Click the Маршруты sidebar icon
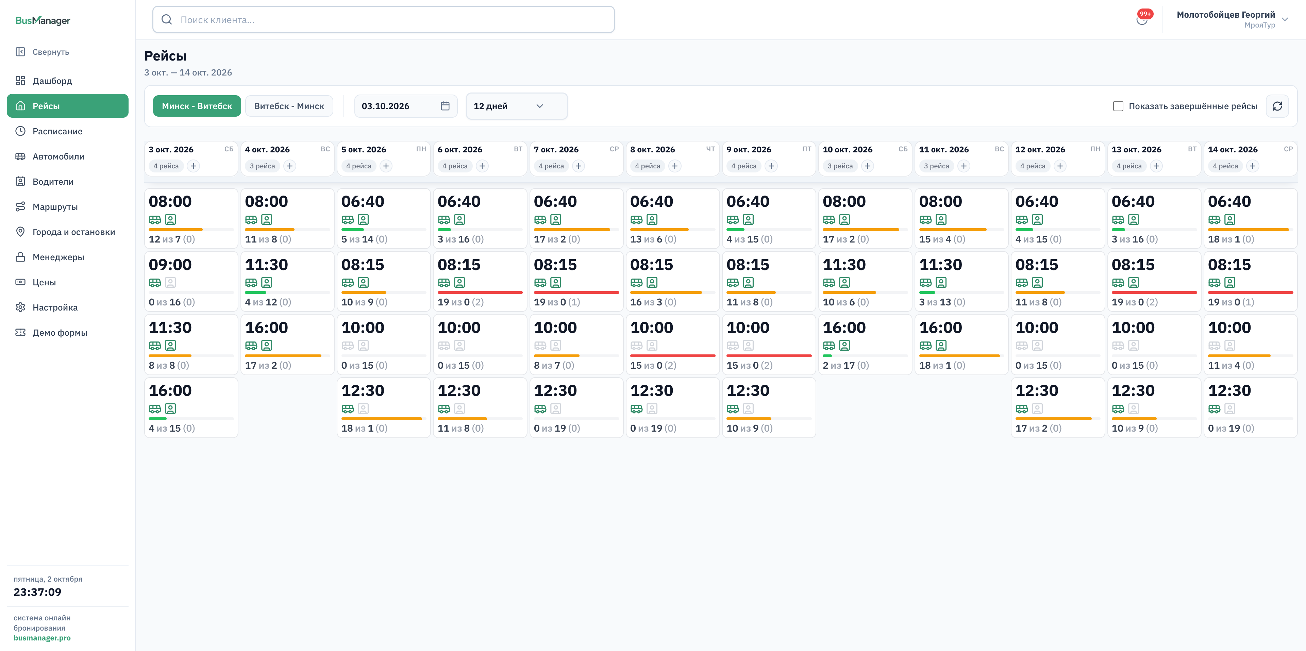Screen dimensions: 1306x651 [x=20, y=206]
